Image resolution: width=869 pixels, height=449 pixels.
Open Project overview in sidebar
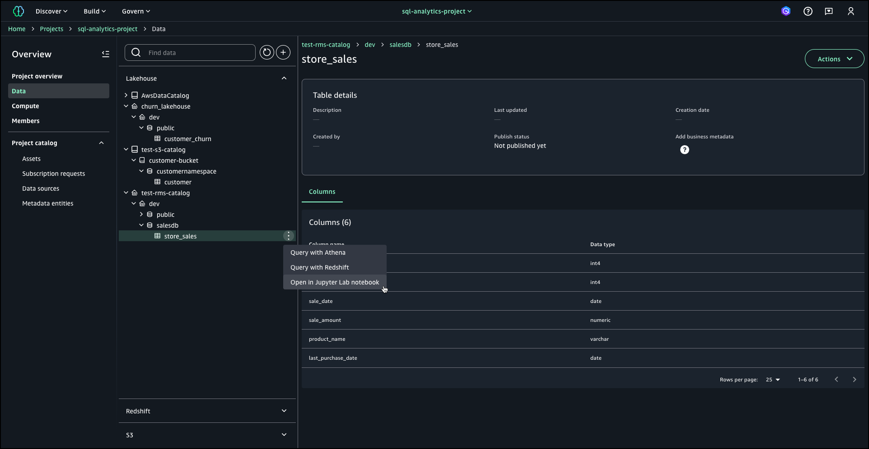coord(37,76)
